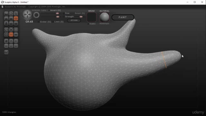The height and width of the screenshot is (116, 206).
Task: Select the Flatten sculpting tool
Action: tap(11, 18)
